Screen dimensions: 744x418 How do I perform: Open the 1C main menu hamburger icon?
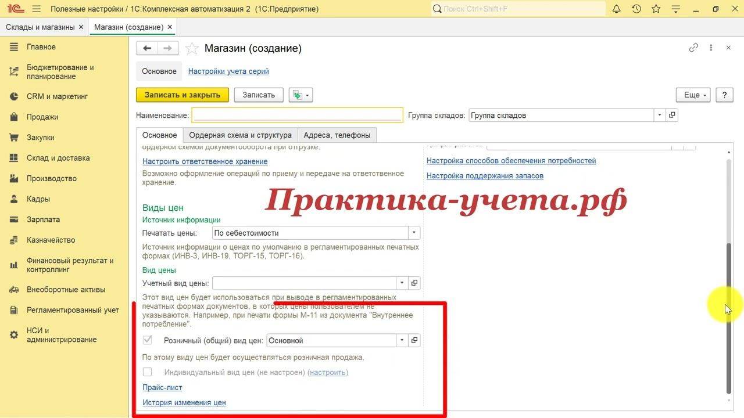pyautogui.click(x=37, y=9)
